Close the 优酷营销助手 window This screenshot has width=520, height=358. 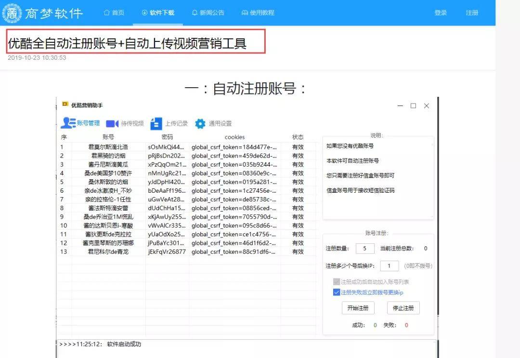coord(427,106)
